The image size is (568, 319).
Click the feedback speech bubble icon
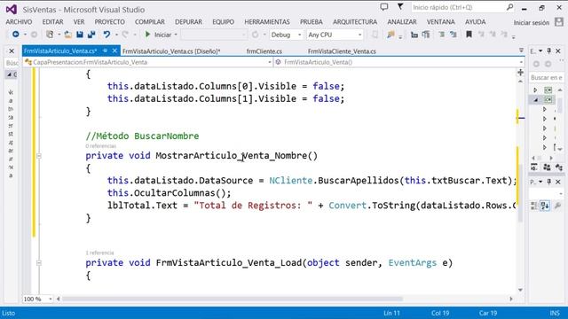pyautogui.click(x=384, y=7)
